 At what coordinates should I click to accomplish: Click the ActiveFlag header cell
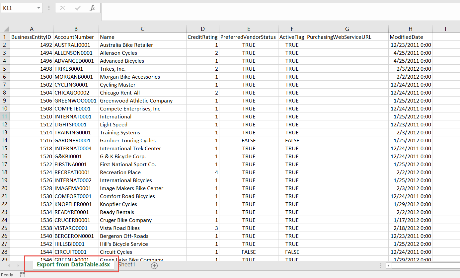click(x=292, y=37)
